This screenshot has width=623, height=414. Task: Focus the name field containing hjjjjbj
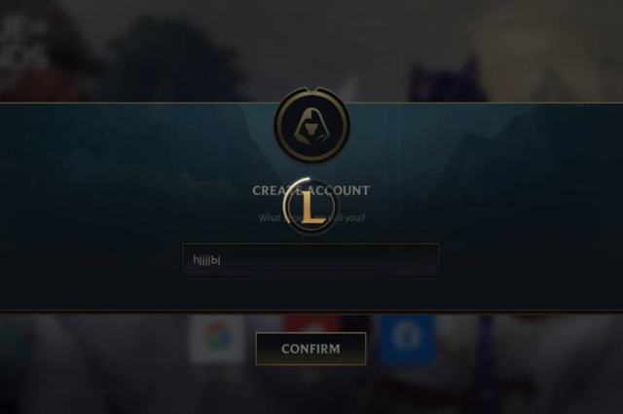[311, 259]
